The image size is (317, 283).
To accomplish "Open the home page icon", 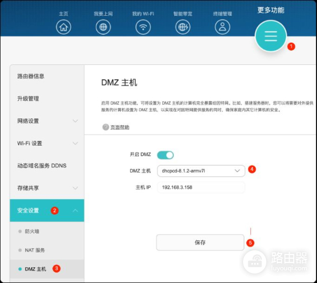I will (63, 27).
